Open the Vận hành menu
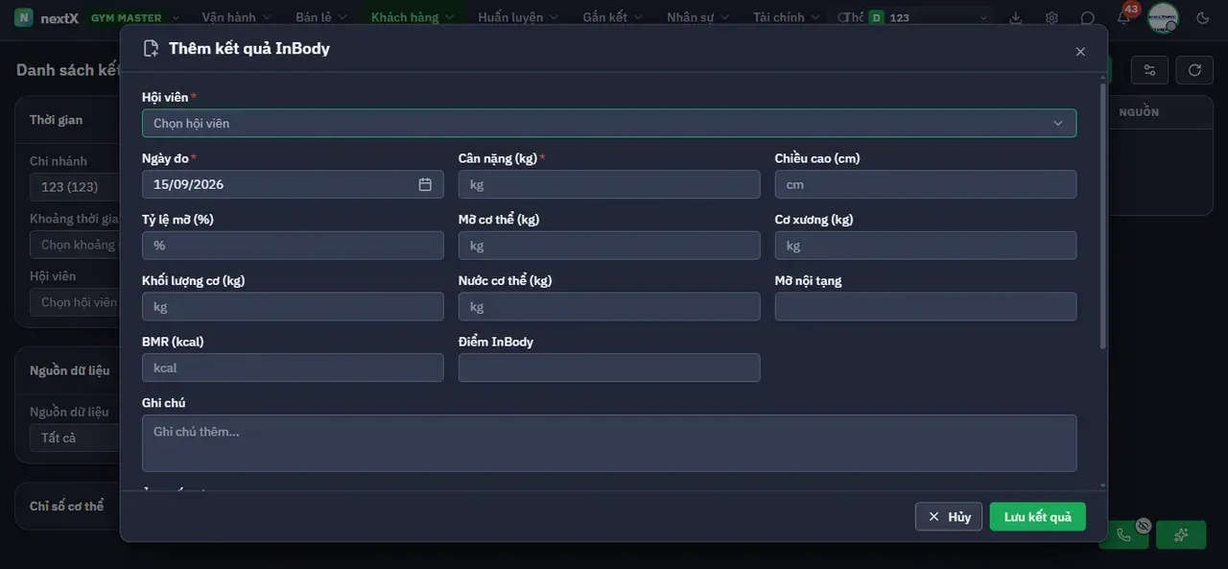The image size is (1228, 569). [236, 17]
